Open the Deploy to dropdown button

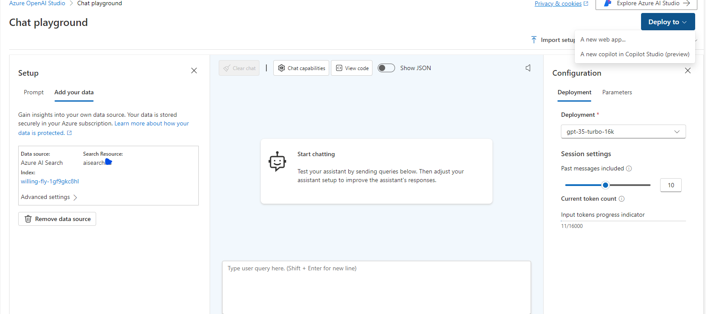668,22
